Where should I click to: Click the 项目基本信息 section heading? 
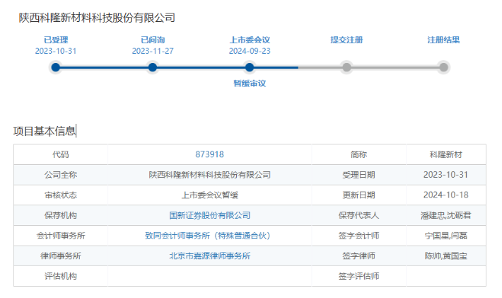[45, 131]
